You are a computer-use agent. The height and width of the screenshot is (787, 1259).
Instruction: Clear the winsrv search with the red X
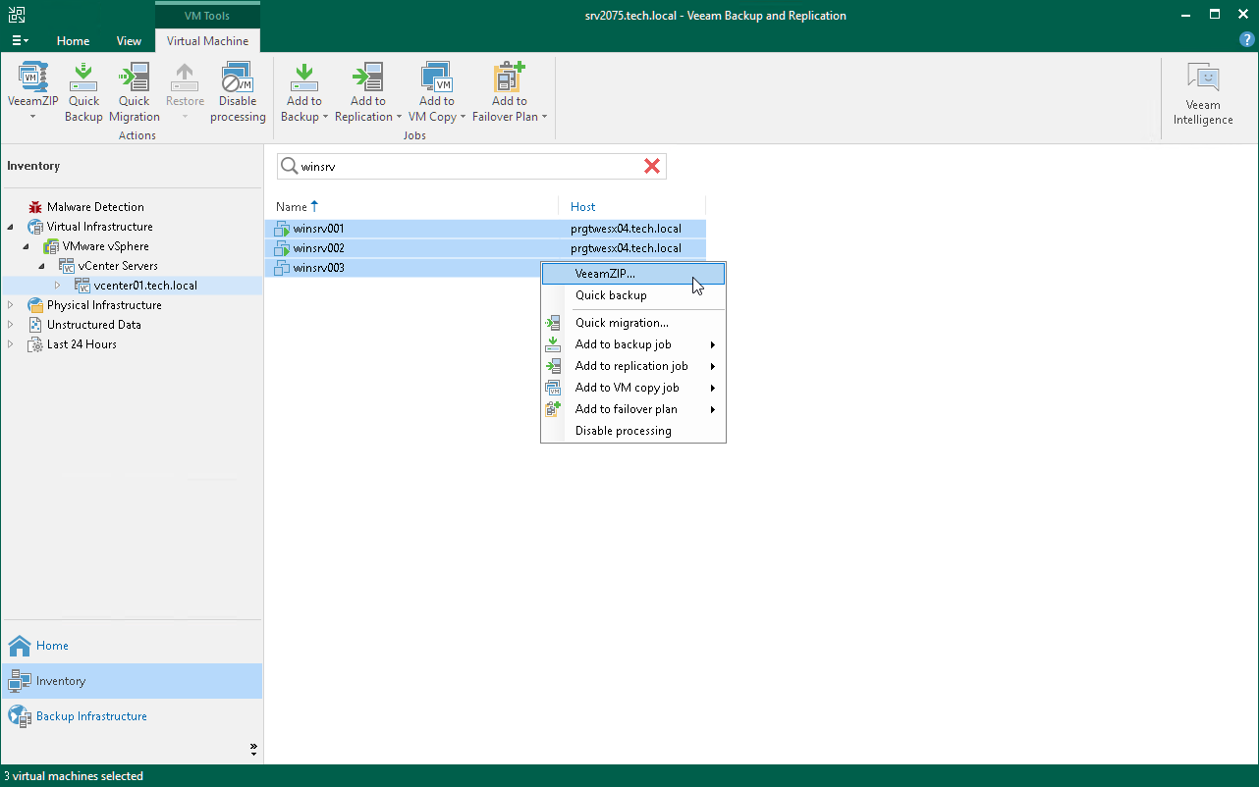pyautogui.click(x=652, y=166)
